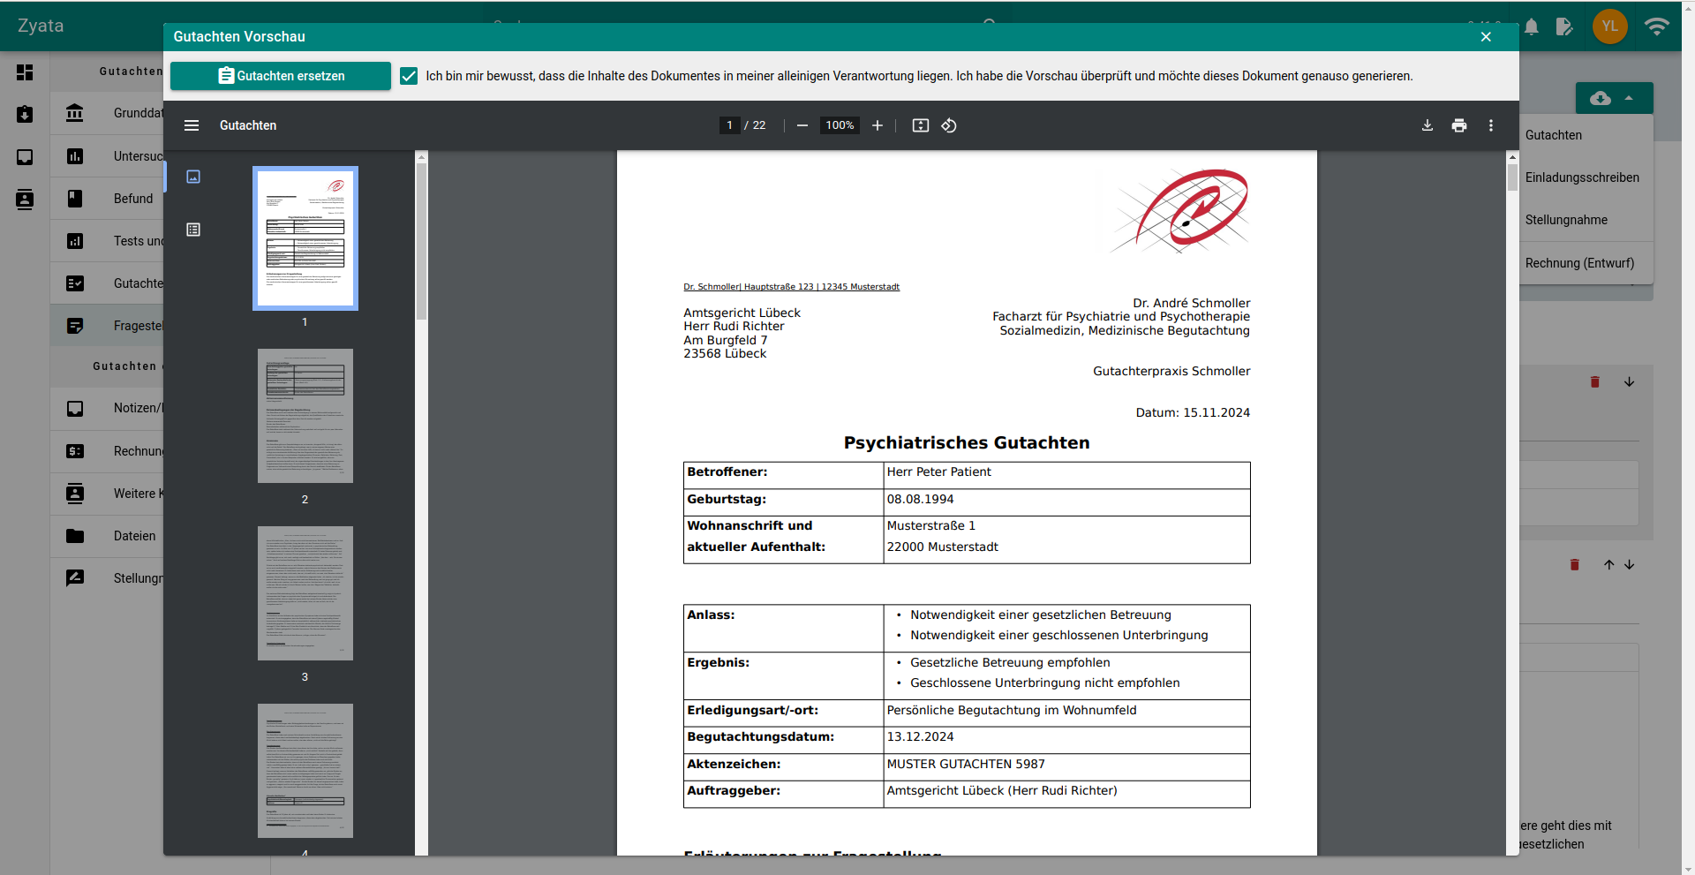1695x875 pixels.
Task: Click the PDF page number field
Action: [x=729, y=125]
